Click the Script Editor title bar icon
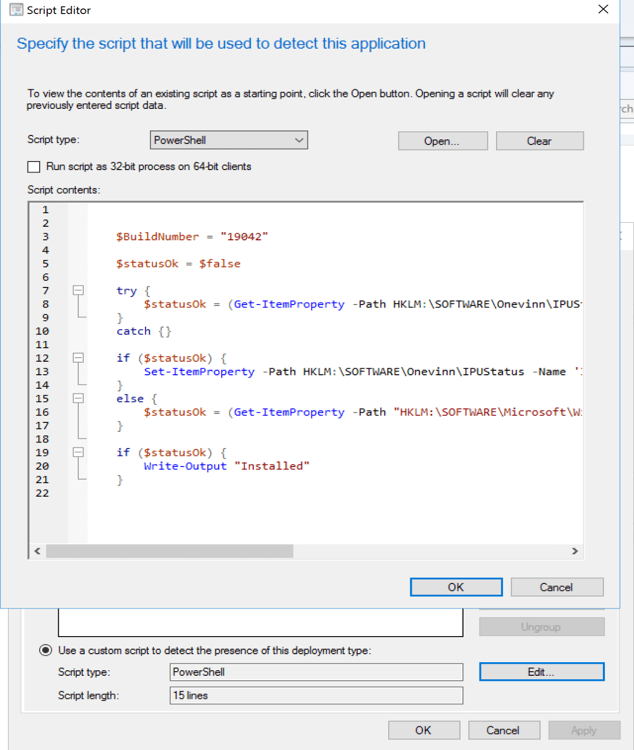The width and height of the screenshot is (634, 750). click(16, 10)
